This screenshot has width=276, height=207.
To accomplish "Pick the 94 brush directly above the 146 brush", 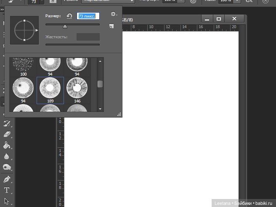I will tap(77, 67).
